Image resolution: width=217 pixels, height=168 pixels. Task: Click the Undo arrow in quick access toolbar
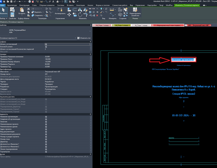point(20,1)
